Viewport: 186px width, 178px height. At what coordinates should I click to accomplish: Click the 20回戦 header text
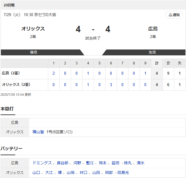(x=9, y=5)
